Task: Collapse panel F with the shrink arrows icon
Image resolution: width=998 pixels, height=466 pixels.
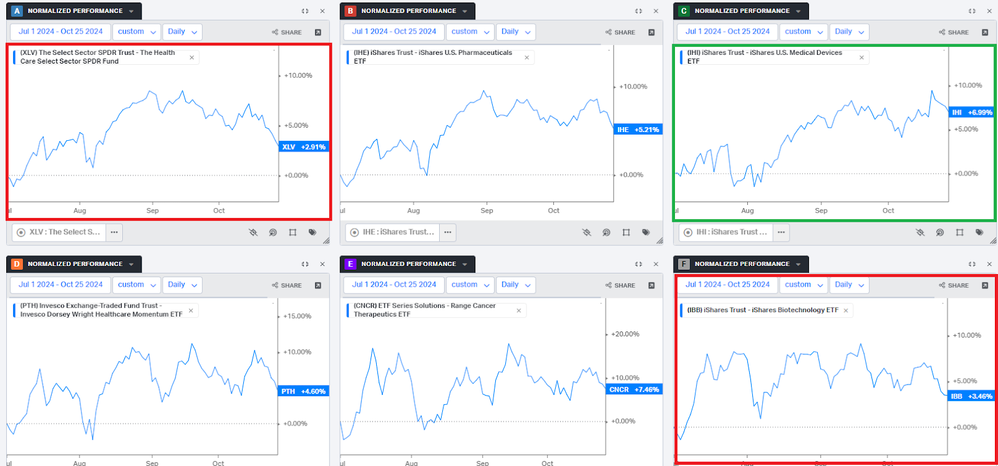Action: click(972, 264)
